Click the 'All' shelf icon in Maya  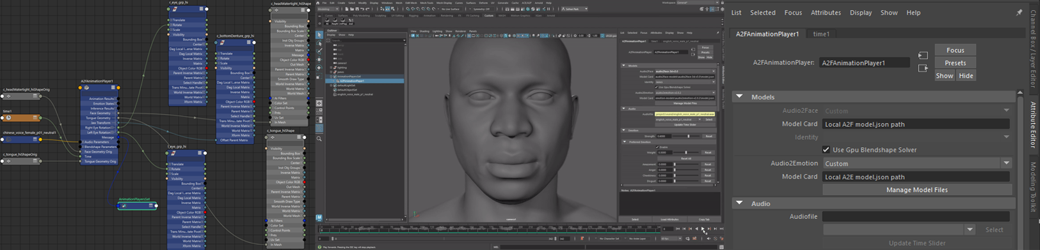click(x=328, y=21)
